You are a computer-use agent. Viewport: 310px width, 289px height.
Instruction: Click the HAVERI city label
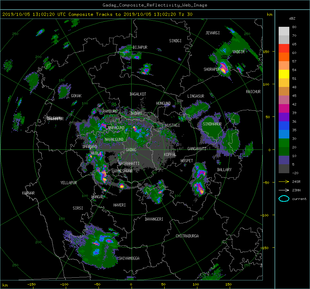tap(120, 205)
